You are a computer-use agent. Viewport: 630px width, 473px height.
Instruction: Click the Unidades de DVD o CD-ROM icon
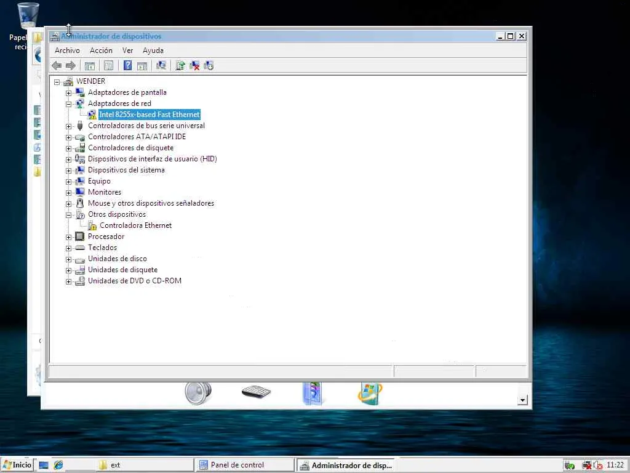tap(80, 281)
